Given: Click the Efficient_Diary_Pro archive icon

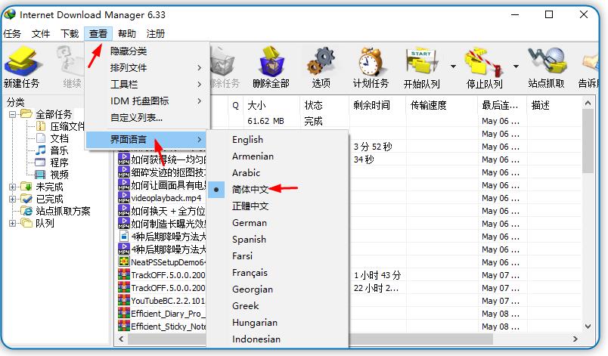Looking at the screenshot, I should [124, 313].
